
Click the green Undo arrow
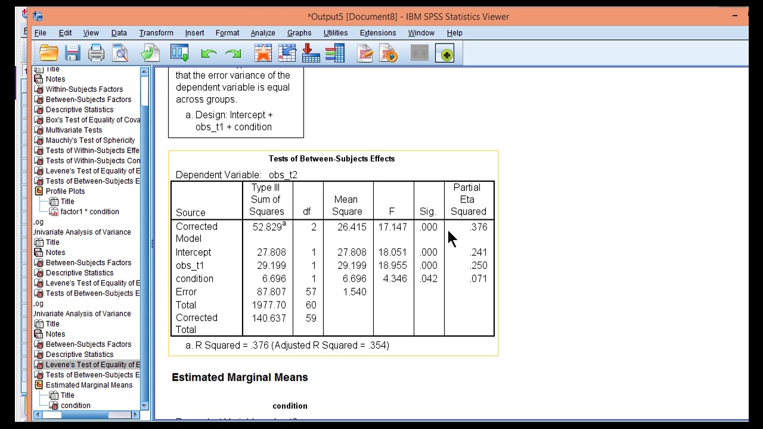click(x=209, y=54)
